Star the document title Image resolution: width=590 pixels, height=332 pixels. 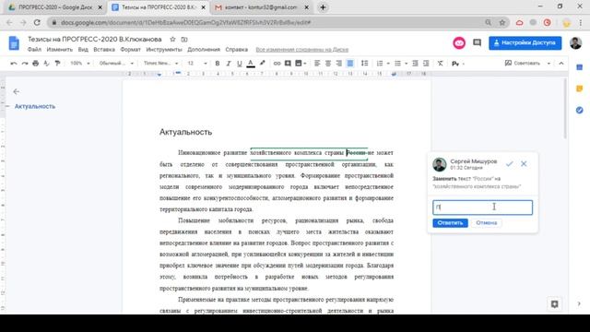coord(172,39)
